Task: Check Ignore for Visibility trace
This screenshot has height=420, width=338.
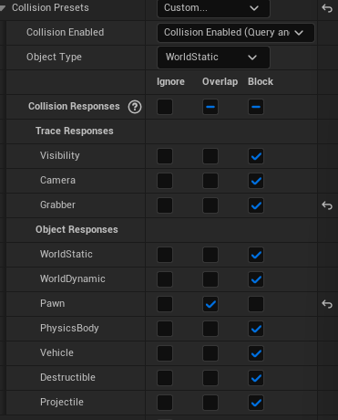Action: (x=165, y=156)
